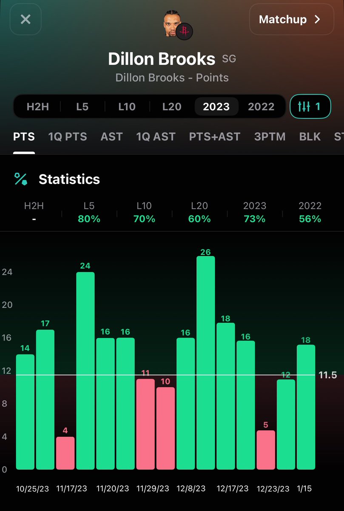Switch to the 1Q PTS tab
The image size is (344, 511).
(x=67, y=137)
